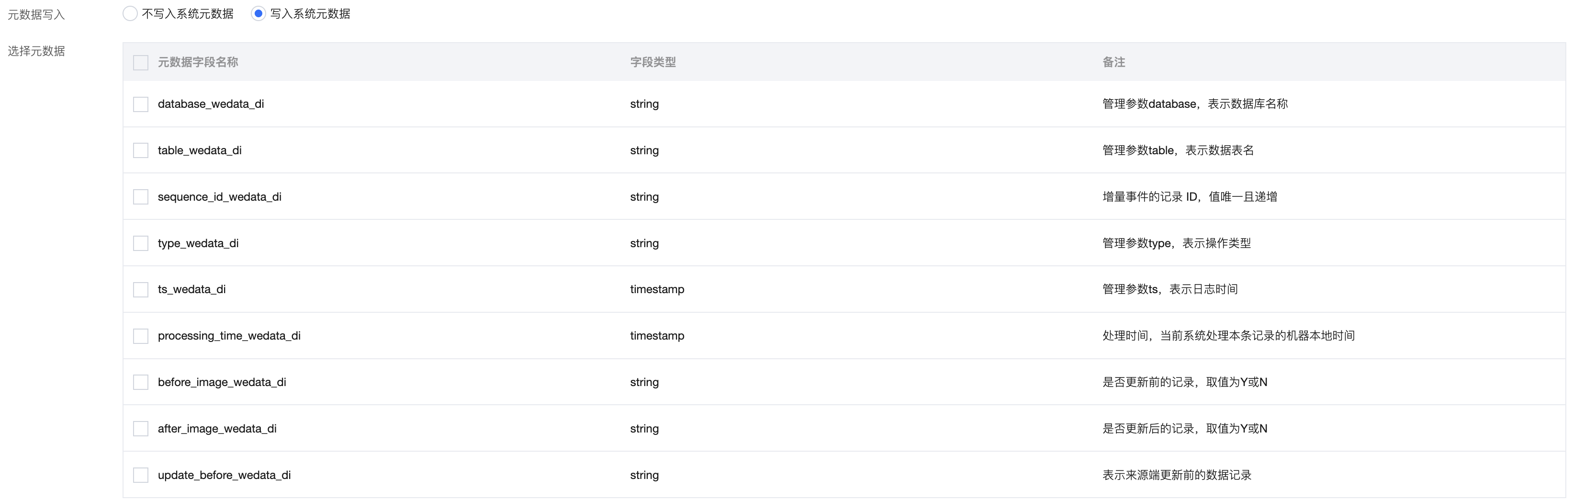Enable the type_wedata_di field checkbox

(x=141, y=244)
